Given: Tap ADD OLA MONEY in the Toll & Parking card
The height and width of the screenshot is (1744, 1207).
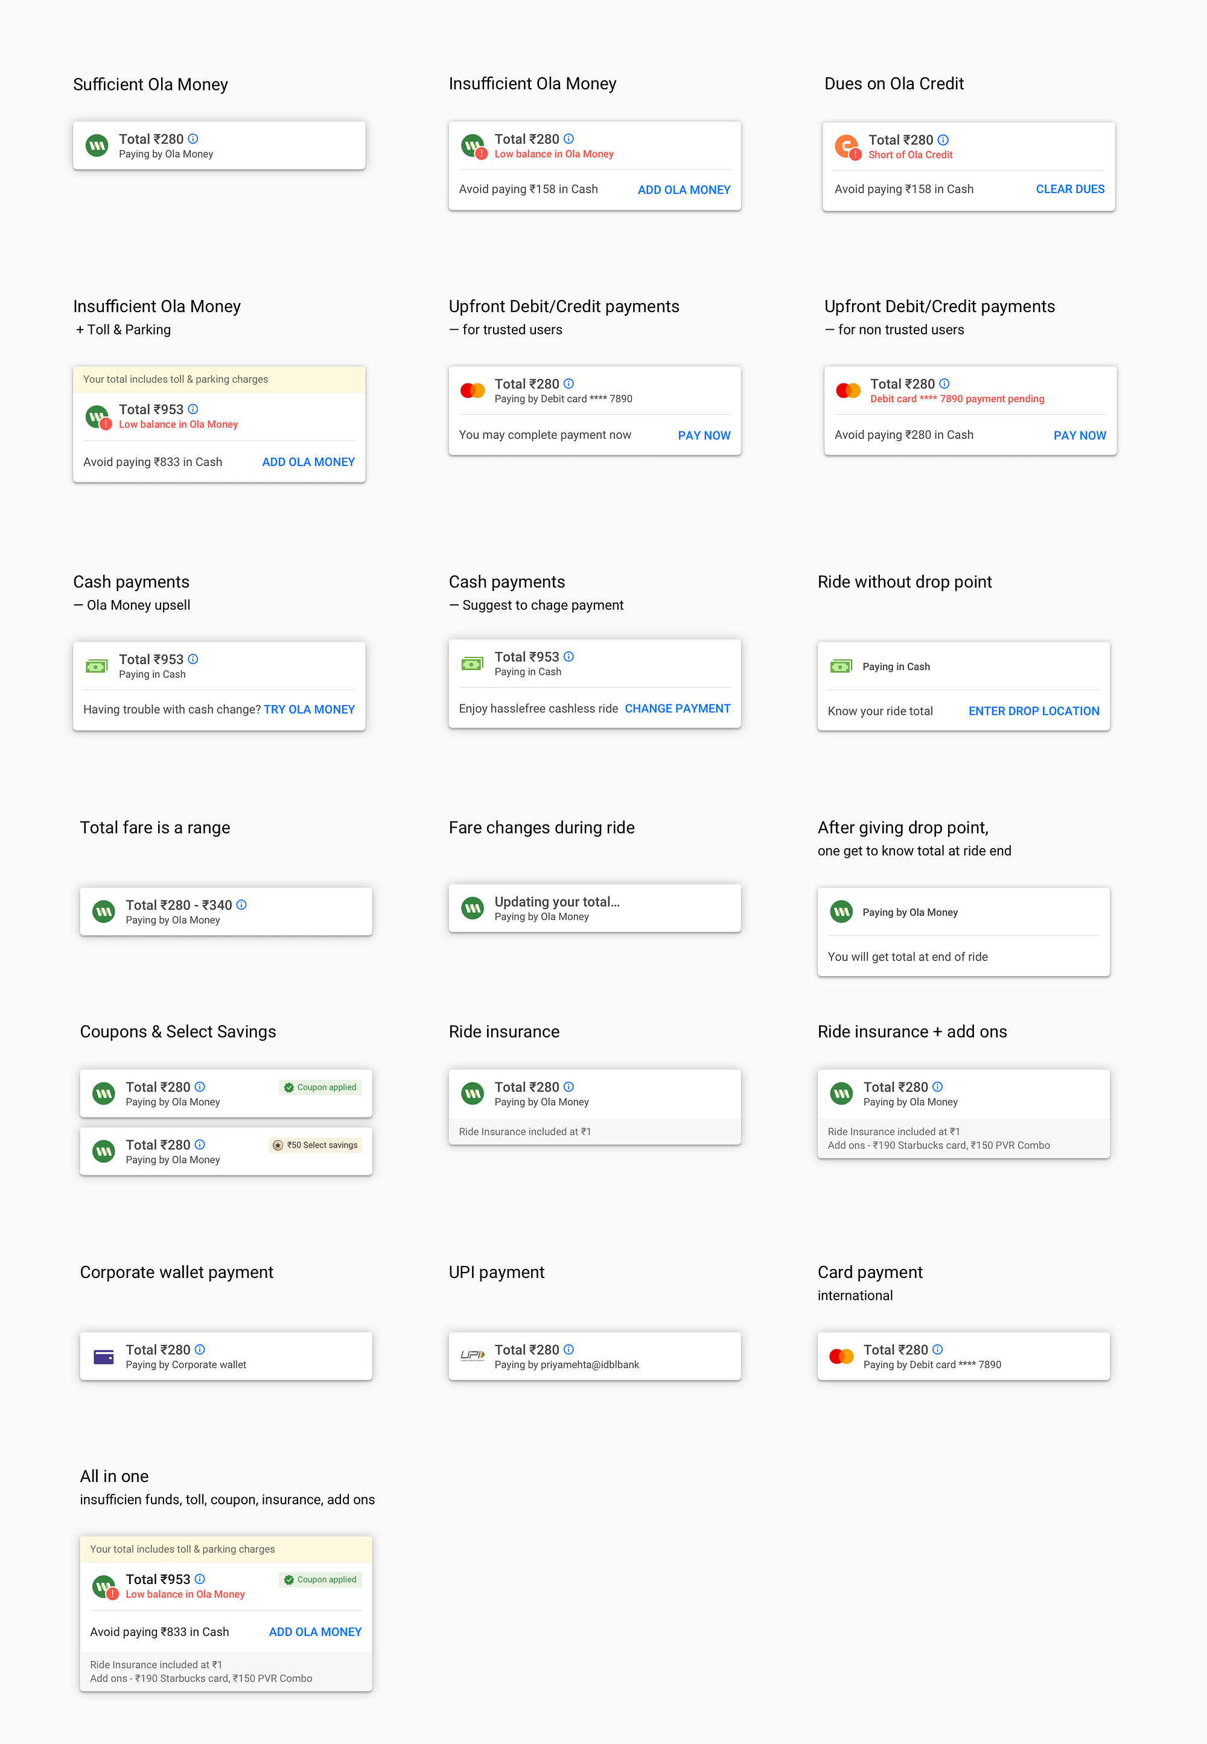Looking at the screenshot, I should (x=308, y=462).
